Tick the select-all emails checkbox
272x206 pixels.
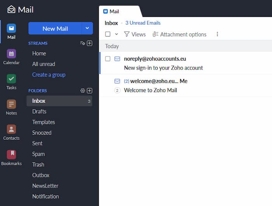point(108,34)
